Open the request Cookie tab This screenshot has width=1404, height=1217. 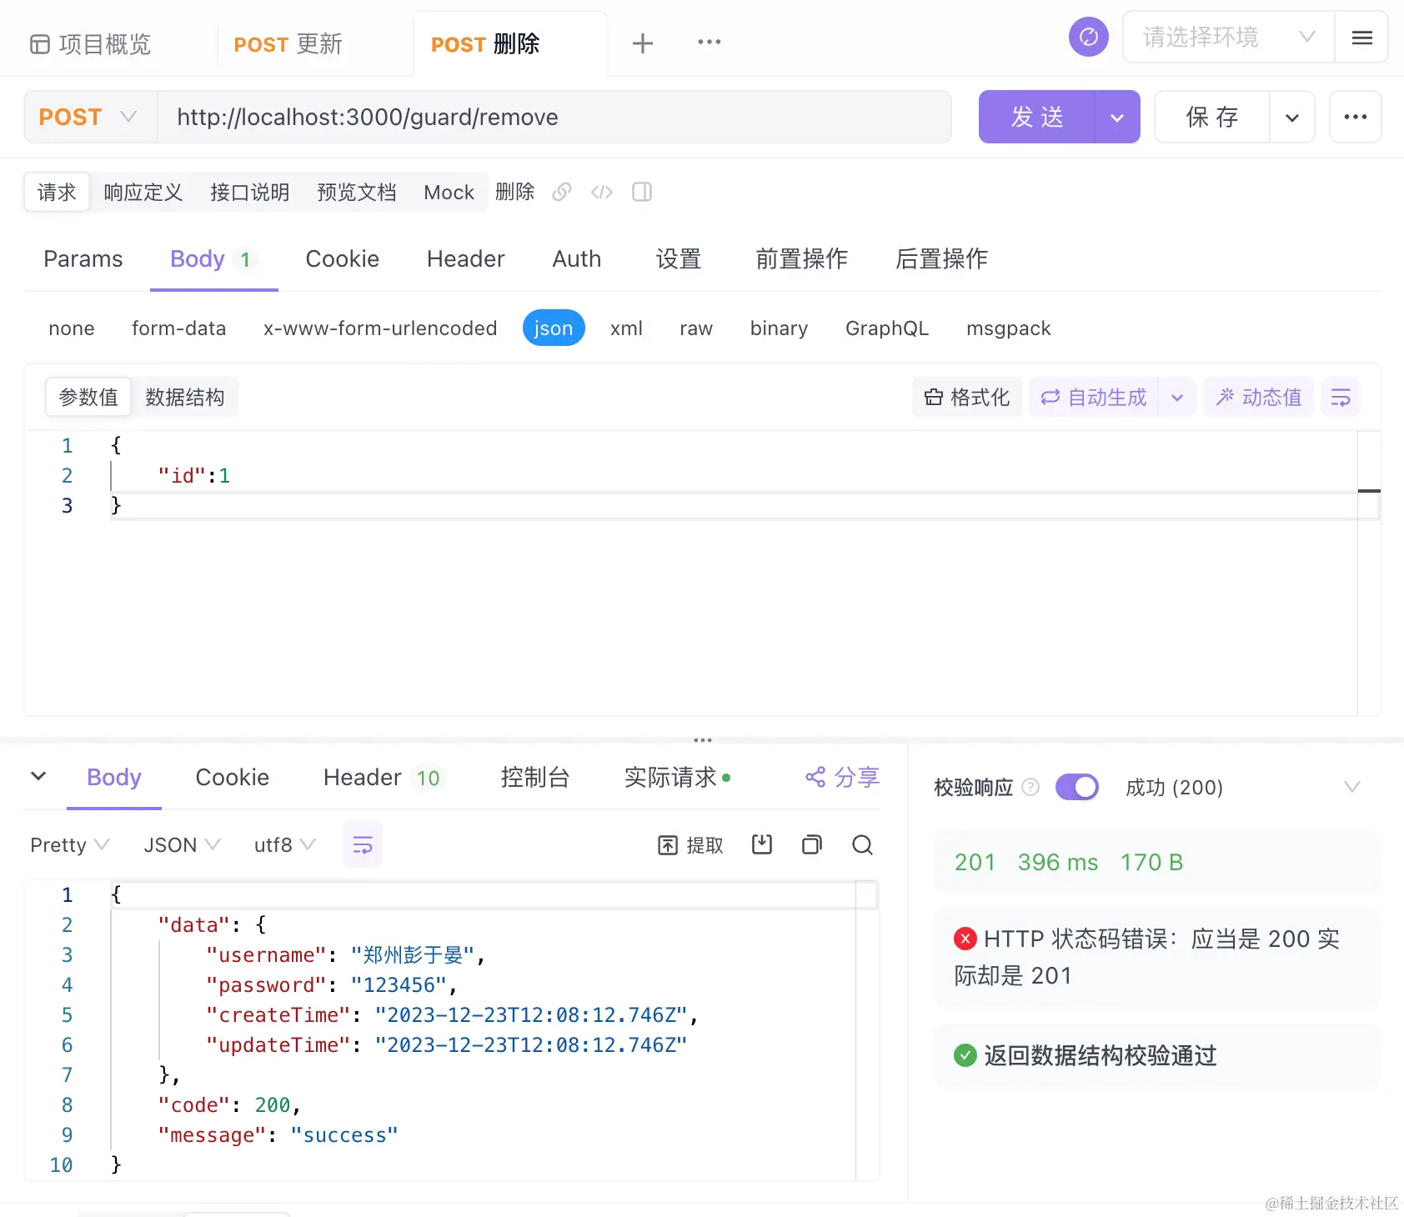pyautogui.click(x=343, y=259)
